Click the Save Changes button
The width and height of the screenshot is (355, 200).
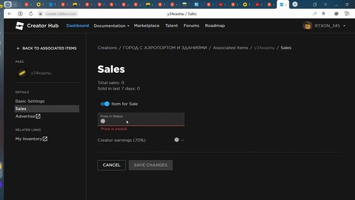150,165
